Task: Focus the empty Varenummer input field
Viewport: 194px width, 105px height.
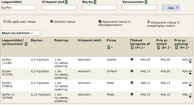Action: pyautogui.click(x=139, y=7)
